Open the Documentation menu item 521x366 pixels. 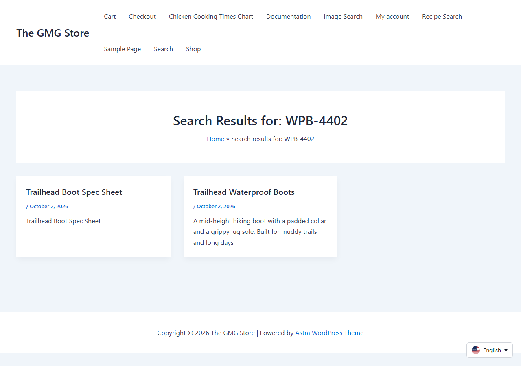288,17
